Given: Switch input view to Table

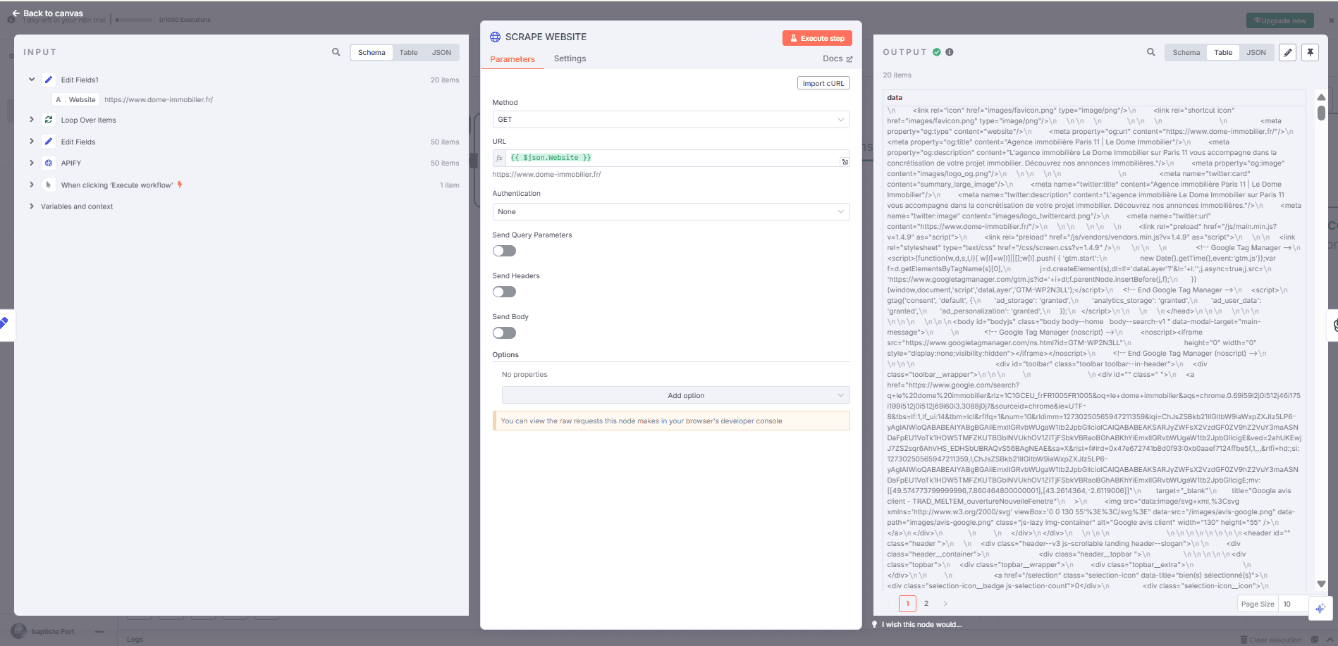Looking at the screenshot, I should 409,52.
